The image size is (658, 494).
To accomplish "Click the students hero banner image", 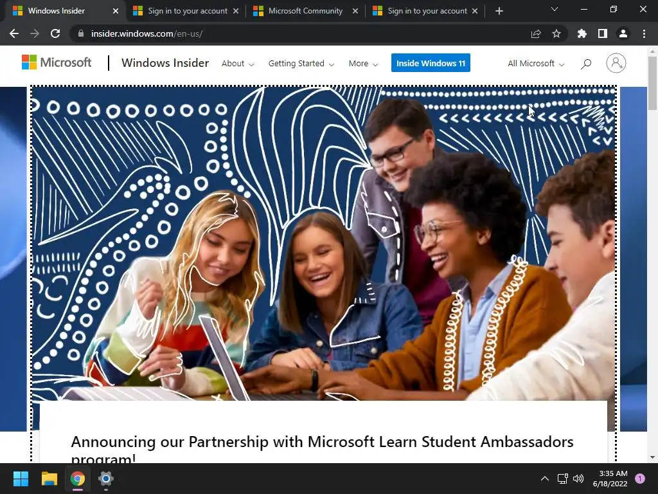I will click(x=324, y=244).
